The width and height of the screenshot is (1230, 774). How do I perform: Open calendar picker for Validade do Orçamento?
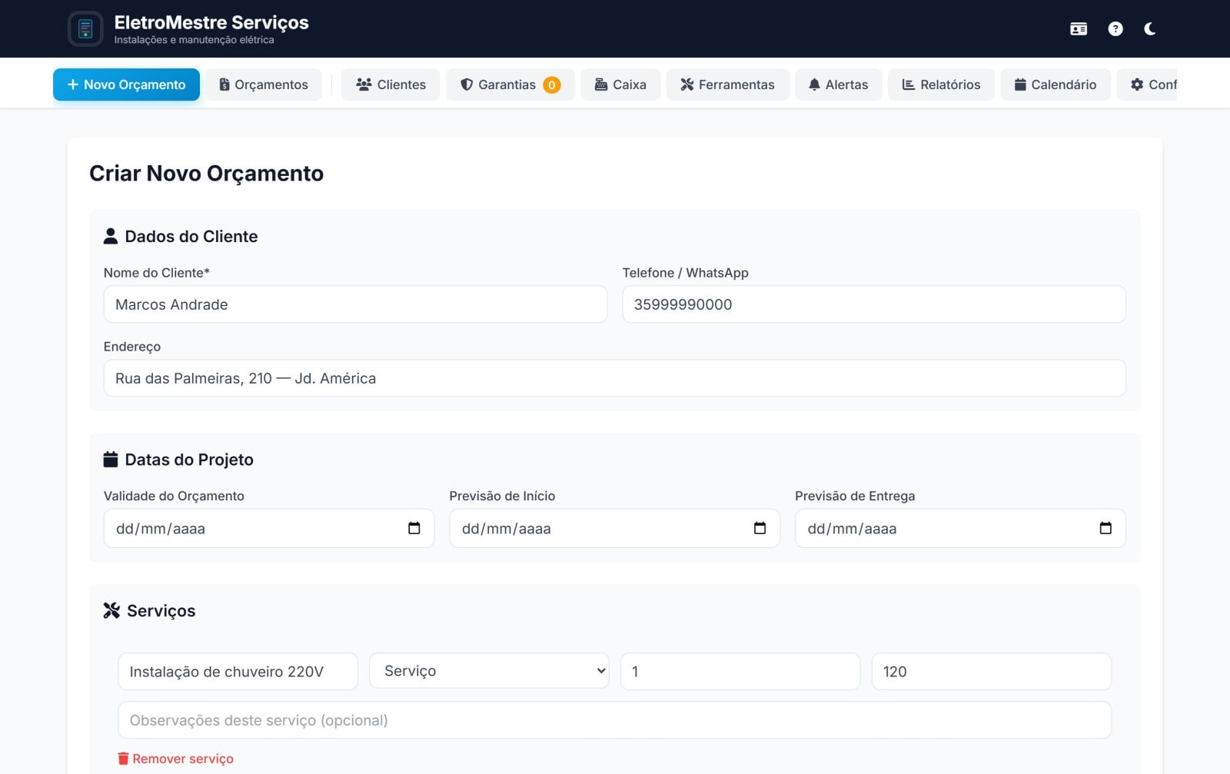pyautogui.click(x=414, y=528)
